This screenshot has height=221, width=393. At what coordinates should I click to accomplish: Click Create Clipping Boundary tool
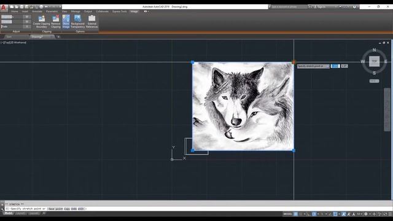(x=42, y=21)
